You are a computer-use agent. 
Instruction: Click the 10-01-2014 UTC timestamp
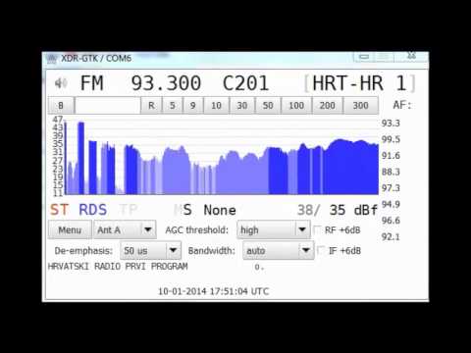[214, 291]
